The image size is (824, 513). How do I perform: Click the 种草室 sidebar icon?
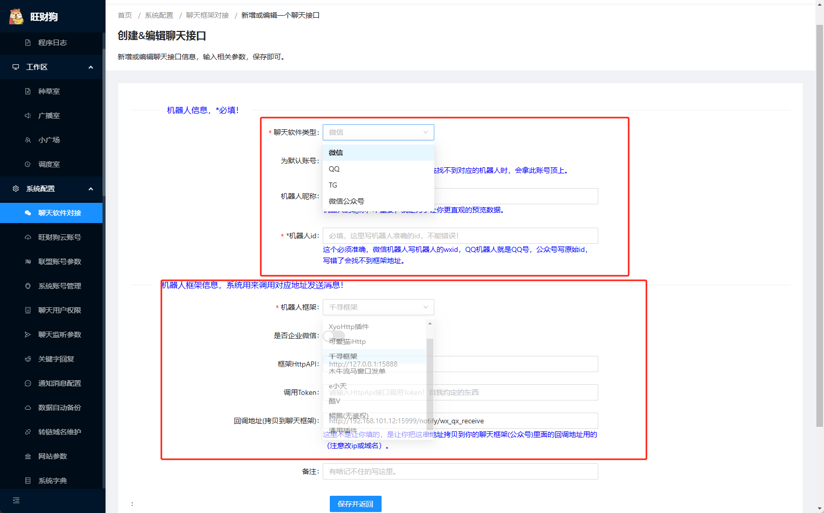pos(28,91)
